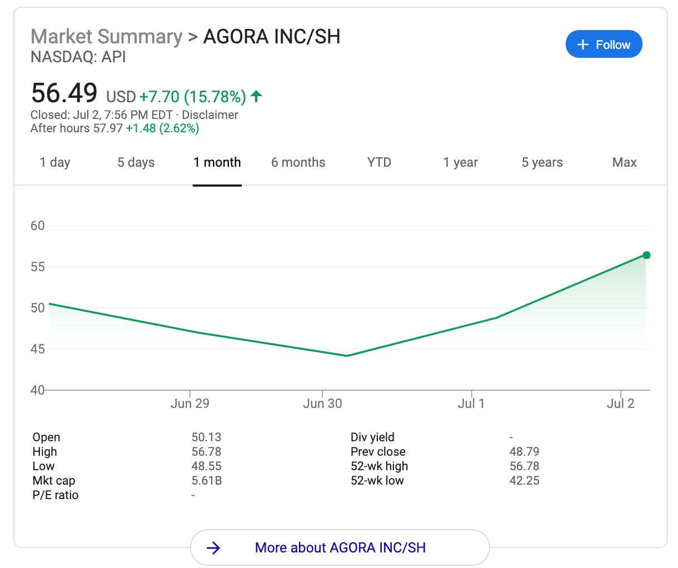Click the Low value 48.55
678x568 pixels.
(207, 466)
